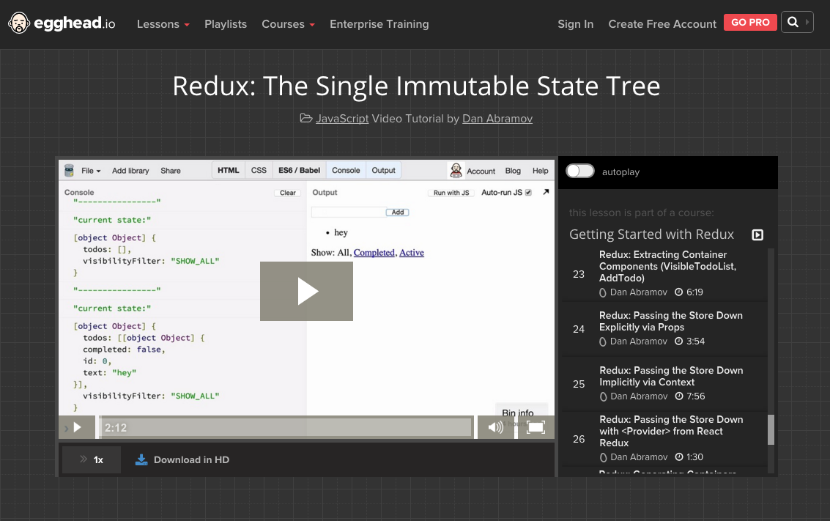Click the JS Bin account avatar icon

pos(456,171)
